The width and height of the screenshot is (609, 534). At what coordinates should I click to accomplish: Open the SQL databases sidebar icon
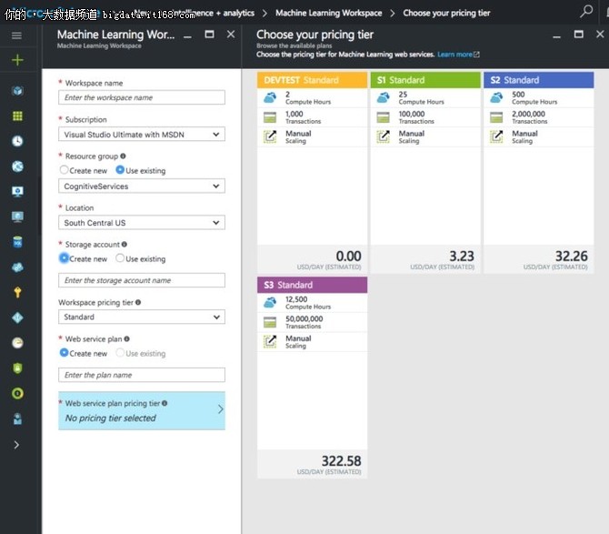click(x=17, y=242)
